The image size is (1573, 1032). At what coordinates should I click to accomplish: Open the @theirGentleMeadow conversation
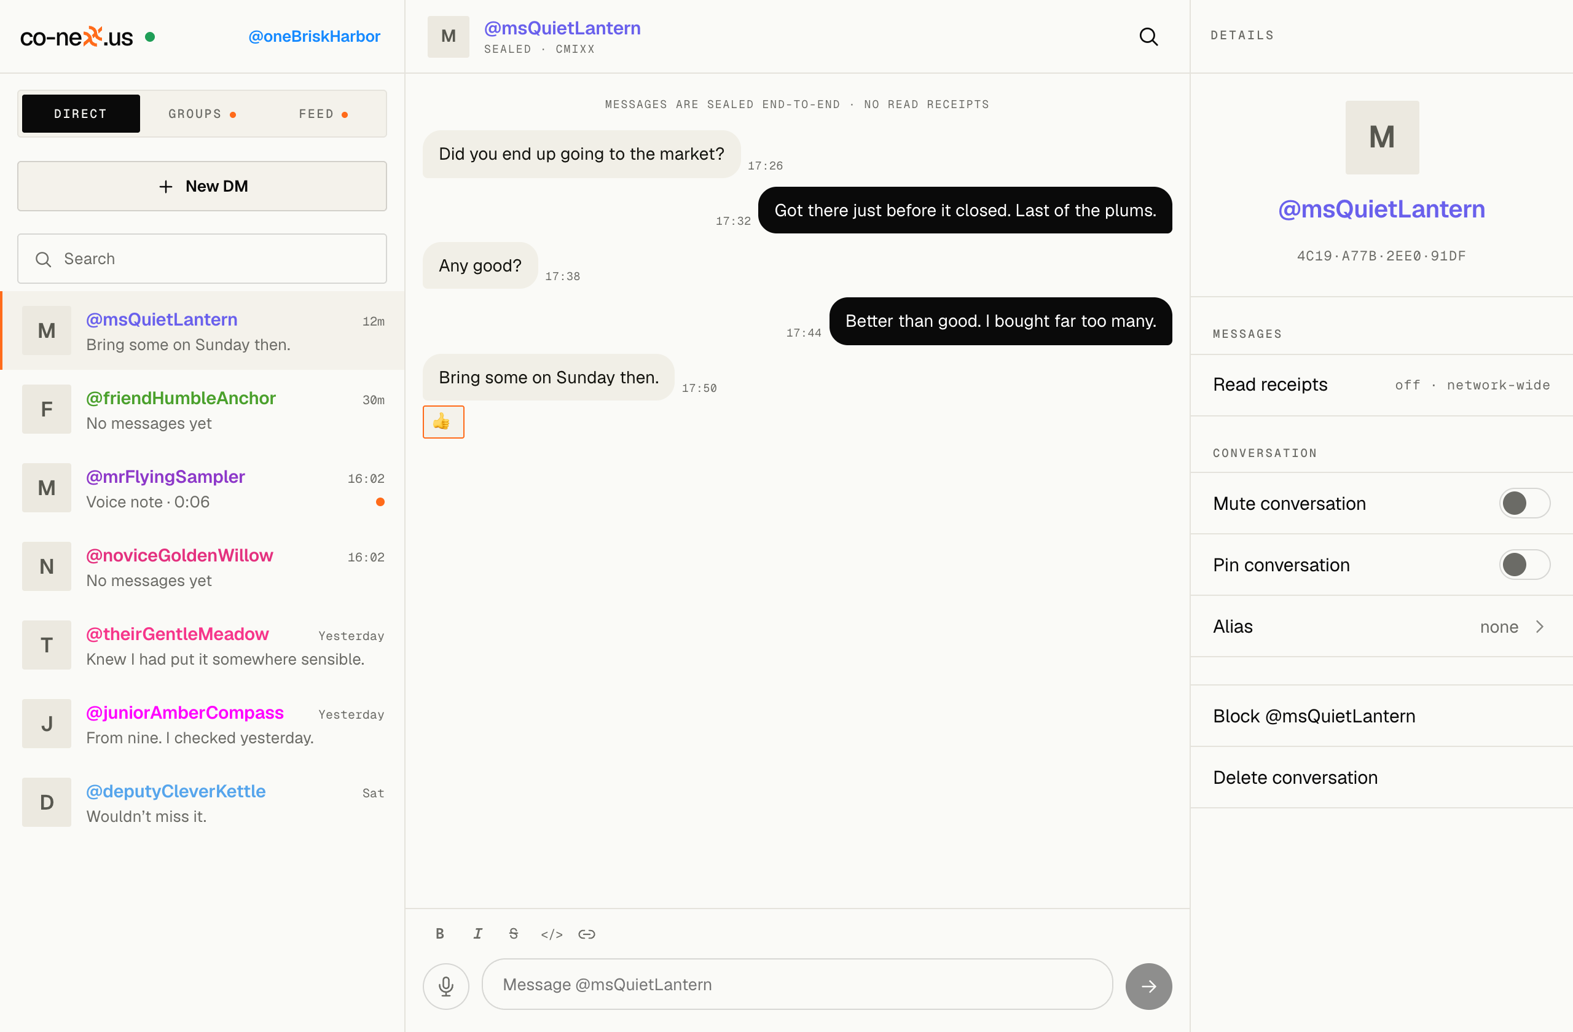[x=202, y=645]
